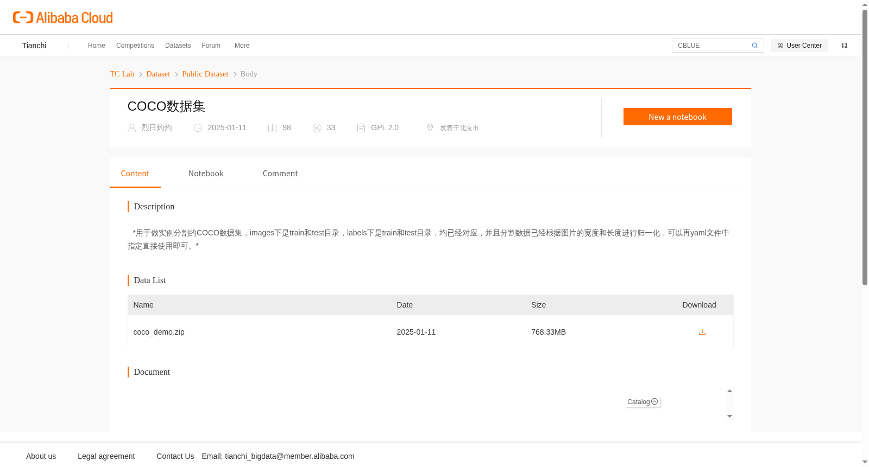
Task: Go to Dataset breadcrumb
Action: [158, 74]
